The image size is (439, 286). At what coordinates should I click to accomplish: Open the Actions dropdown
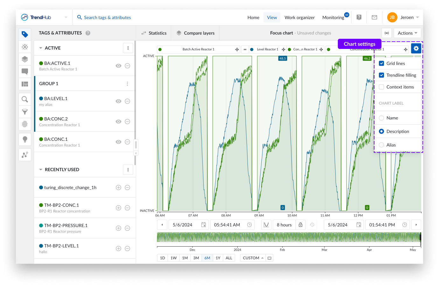coord(407,33)
